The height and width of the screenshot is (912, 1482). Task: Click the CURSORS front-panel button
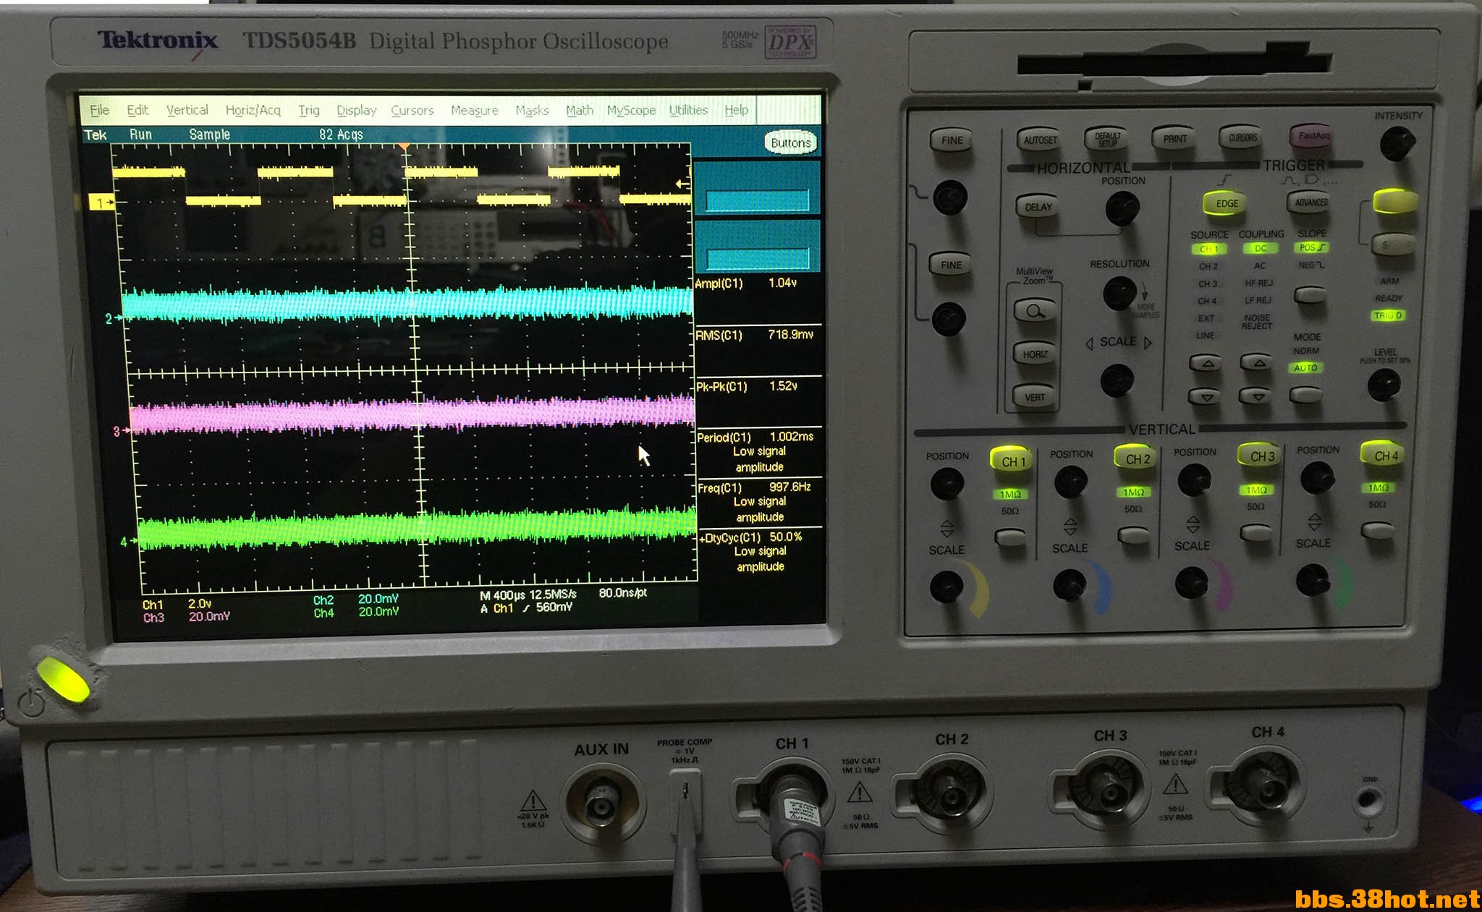pyautogui.click(x=1242, y=137)
